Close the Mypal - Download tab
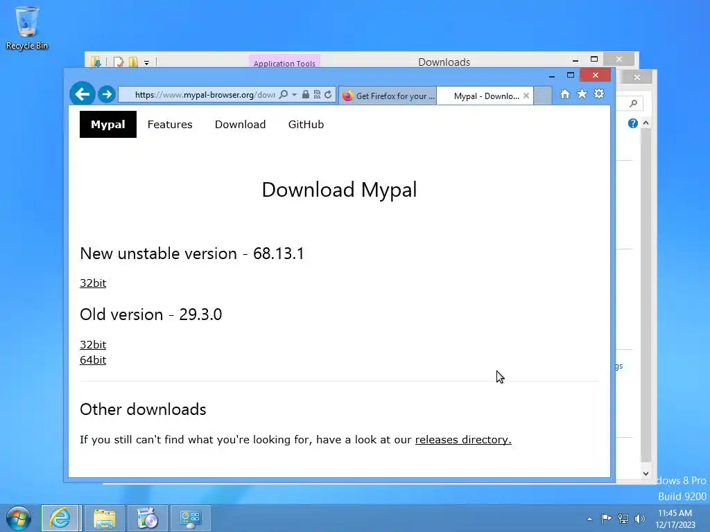Screen dimensions: 710x532 [x=526, y=96]
